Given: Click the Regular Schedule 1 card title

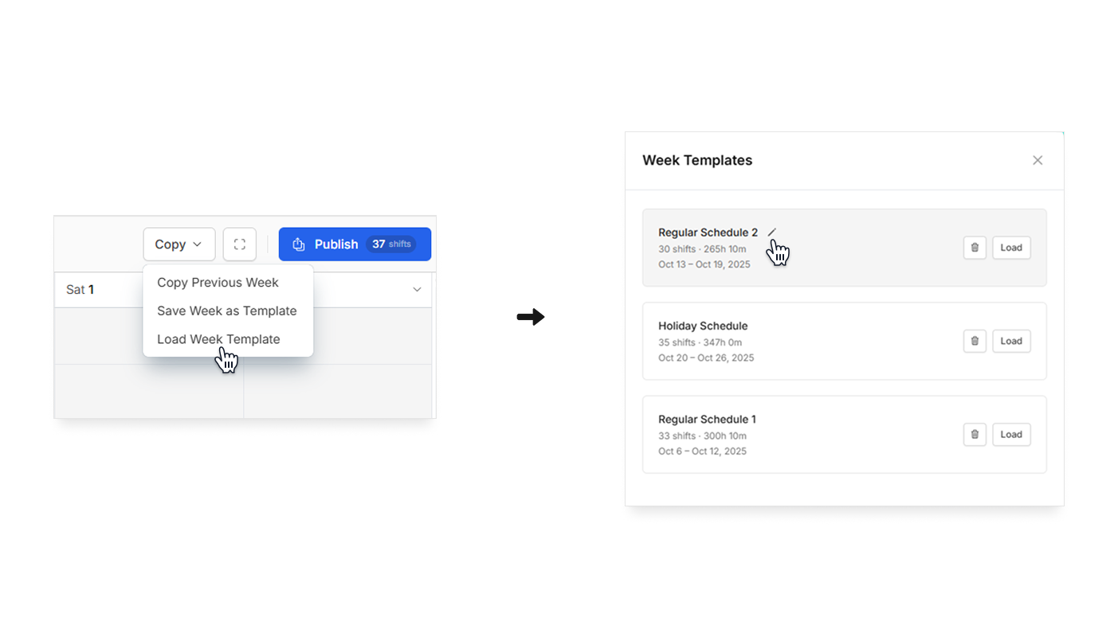Looking at the screenshot, I should (707, 419).
